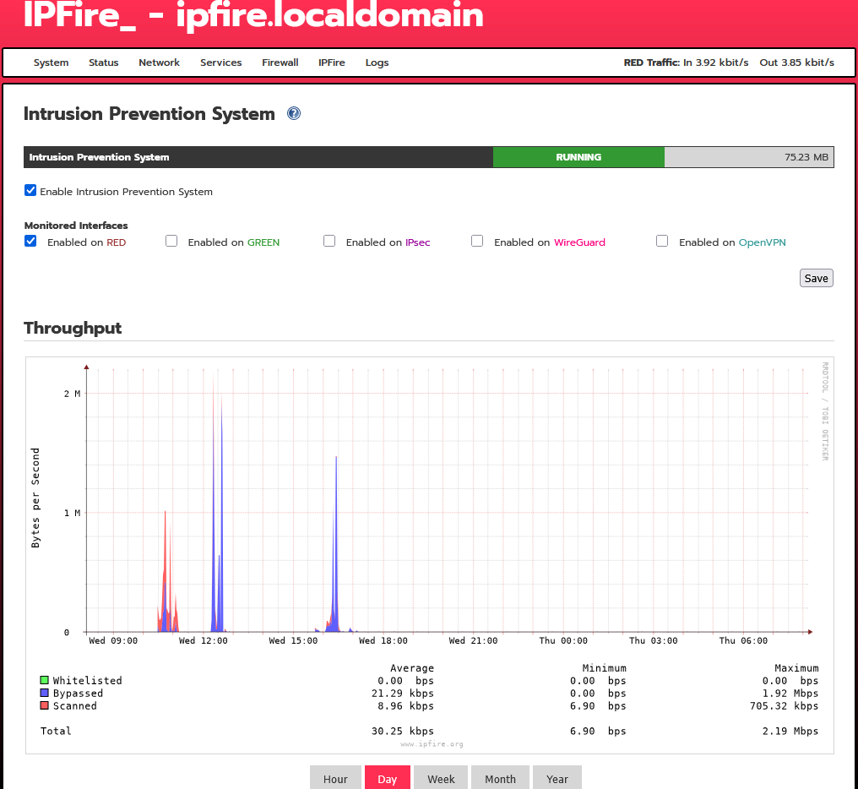This screenshot has width=858, height=789.
Task: Click the 75.23 MB memory usage value
Action: click(x=806, y=157)
